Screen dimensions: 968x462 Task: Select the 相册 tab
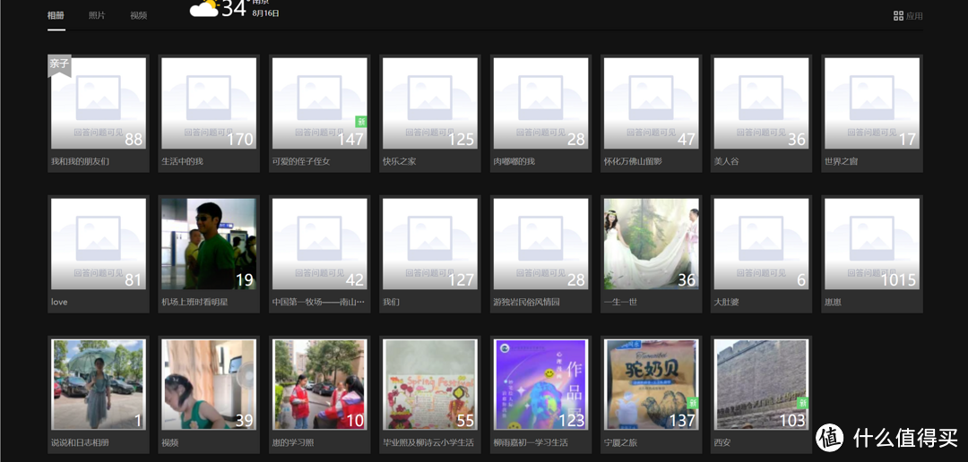(x=56, y=16)
